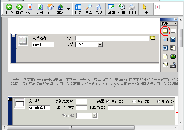Open the 搜索 (Search) pane
Image resolution: width=184 pixels, height=130 pixels.
(x=88, y=9)
